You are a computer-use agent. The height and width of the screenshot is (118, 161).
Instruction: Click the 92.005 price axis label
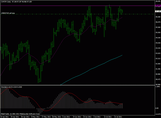click(158, 64)
